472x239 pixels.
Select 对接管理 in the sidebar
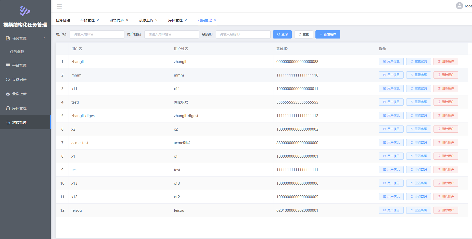[x=25, y=122]
